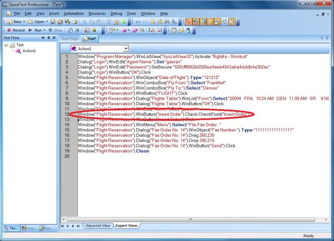This screenshot has width=334, height=241.
Task: Click the End Transaction icon
Action: click(x=159, y=31)
